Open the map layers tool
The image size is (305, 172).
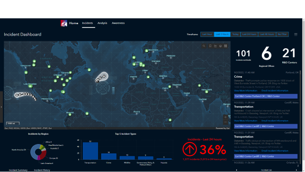pyautogui.click(x=220, y=46)
